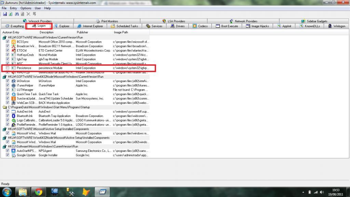
Task: Click the Windows Start button
Action: click(x=7, y=192)
